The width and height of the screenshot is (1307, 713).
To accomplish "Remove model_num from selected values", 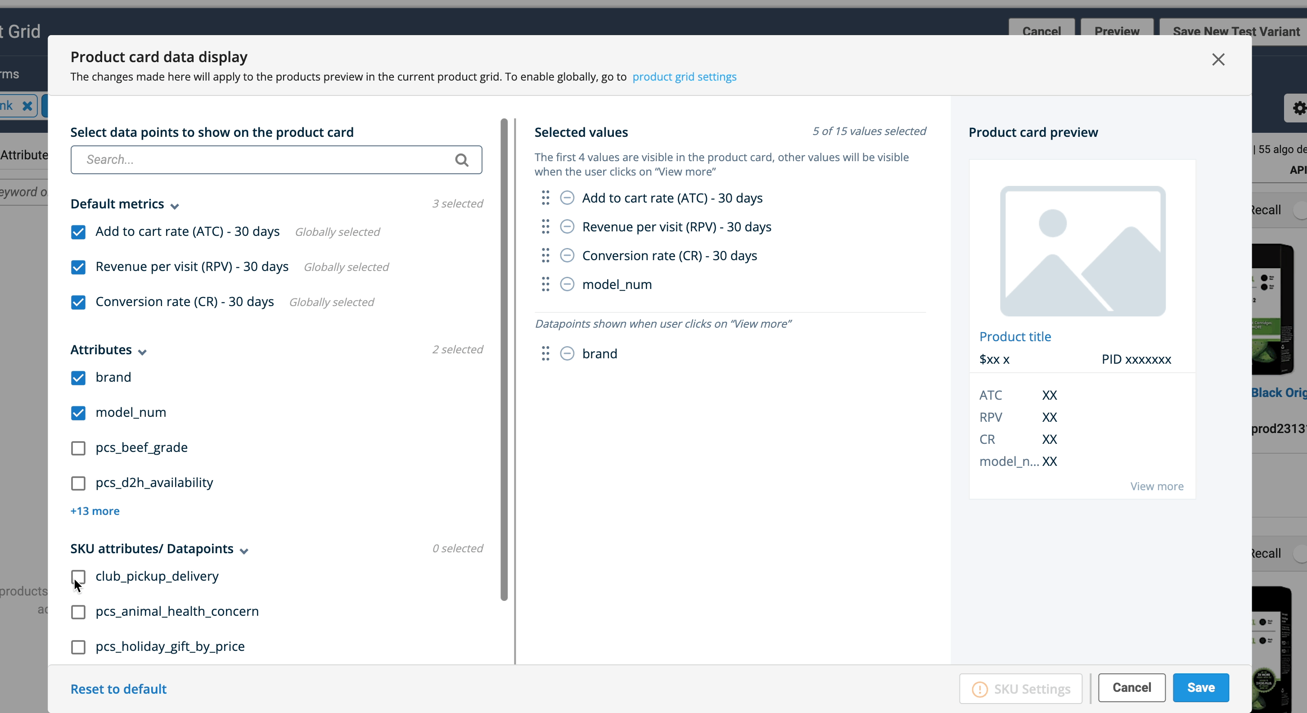I will pyautogui.click(x=567, y=284).
